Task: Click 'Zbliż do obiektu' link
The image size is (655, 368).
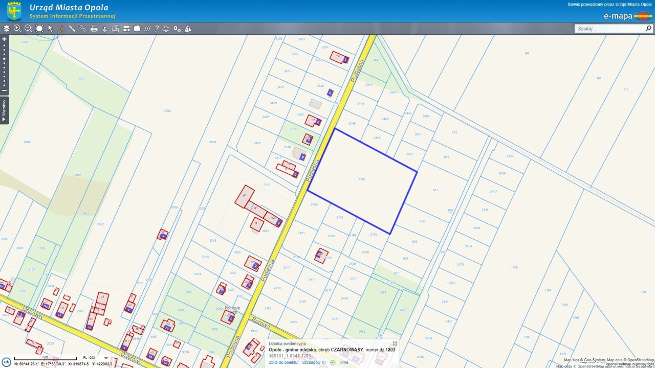Action: click(283, 362)
